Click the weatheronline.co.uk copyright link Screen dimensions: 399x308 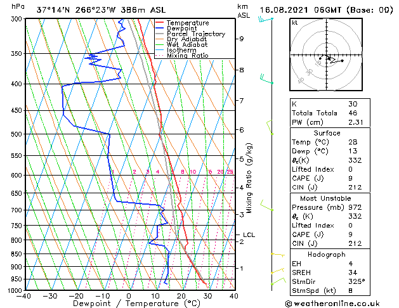coord(332,304)
